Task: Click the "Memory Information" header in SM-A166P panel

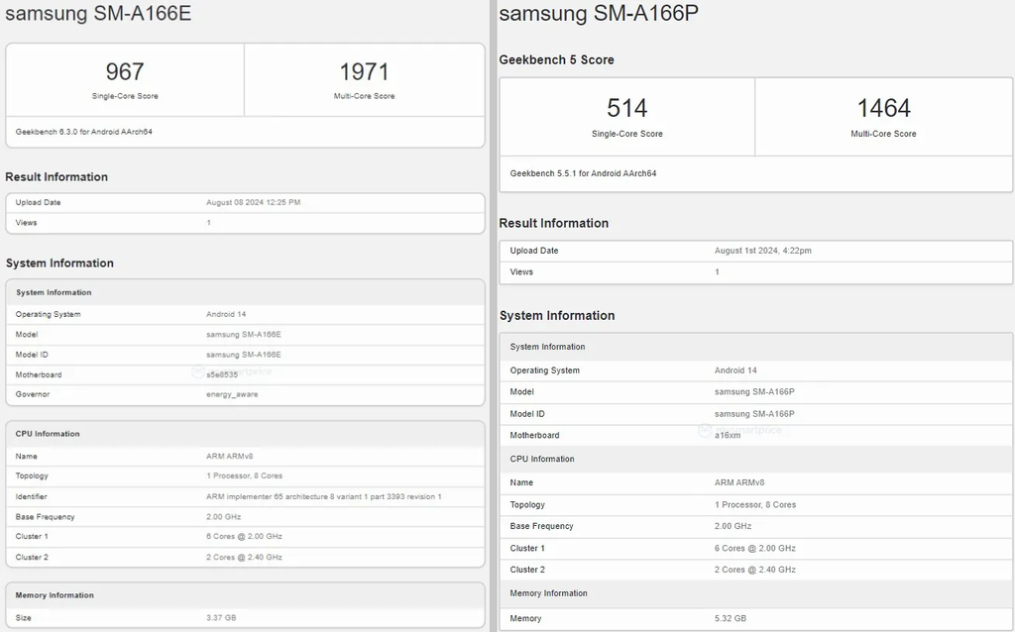Action: pos(548,593)
